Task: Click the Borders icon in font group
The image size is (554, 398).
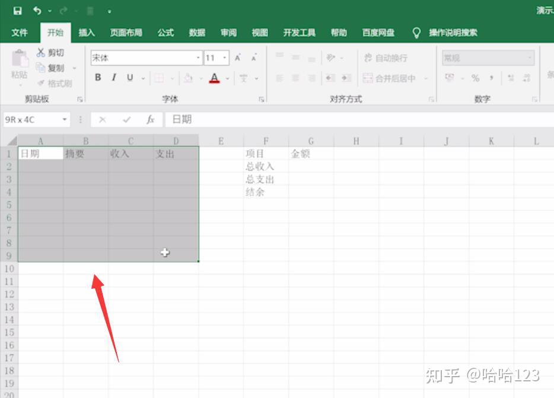Action: [159, 78]
